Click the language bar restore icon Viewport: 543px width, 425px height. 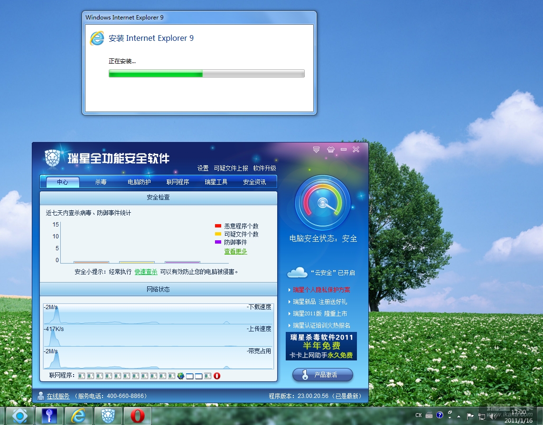(450, 413)
